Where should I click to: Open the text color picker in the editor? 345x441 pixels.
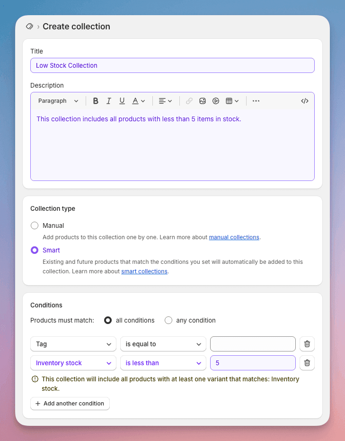(135, 100)
